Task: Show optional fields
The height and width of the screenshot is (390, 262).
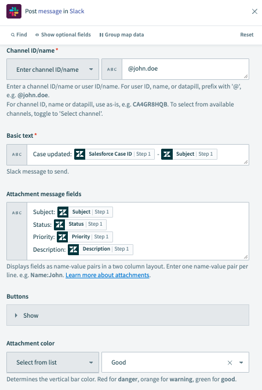Action: pos(63,35)
